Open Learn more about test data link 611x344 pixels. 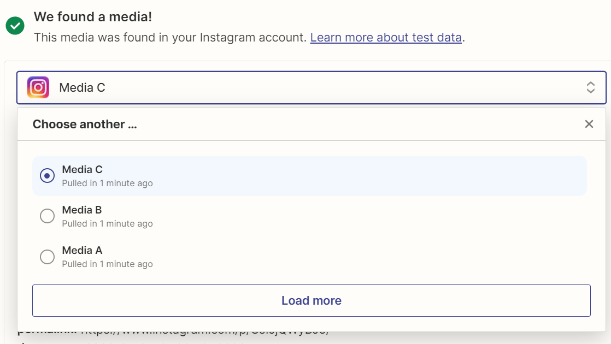(x=386, y=38)
